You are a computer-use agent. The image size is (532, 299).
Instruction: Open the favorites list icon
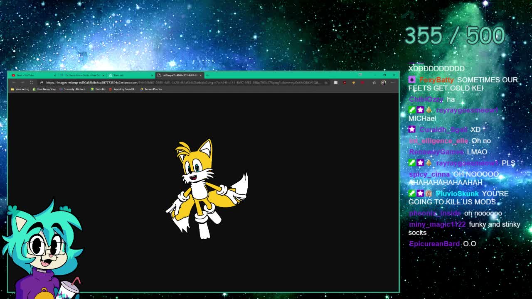[374, 82]
